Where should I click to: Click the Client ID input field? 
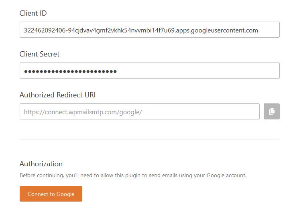click(x=149, y=30)
